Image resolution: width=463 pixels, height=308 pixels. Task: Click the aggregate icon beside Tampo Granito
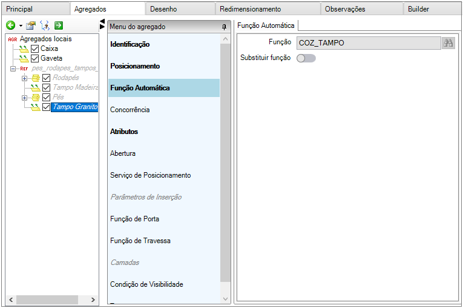pyautogui.click(x=36, y=107)
